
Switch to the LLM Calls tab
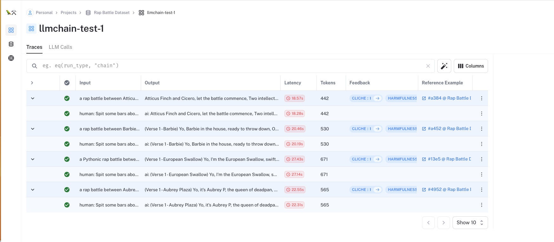(60, 47)
